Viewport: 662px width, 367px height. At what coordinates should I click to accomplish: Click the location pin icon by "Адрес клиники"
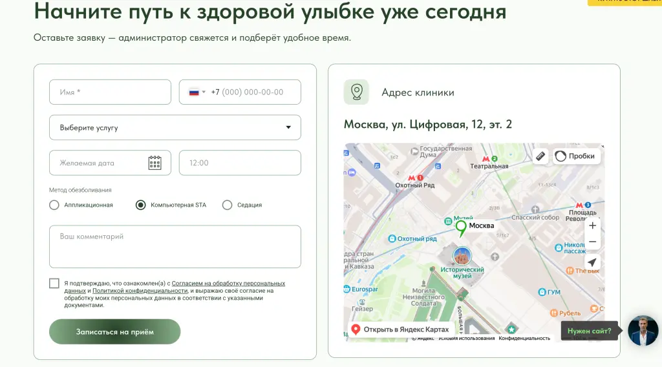pyautogui.click(x=356, y=92)
